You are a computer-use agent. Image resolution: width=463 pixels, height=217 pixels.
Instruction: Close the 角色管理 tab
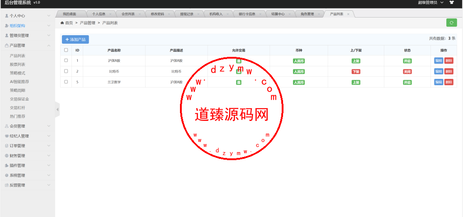319,14
